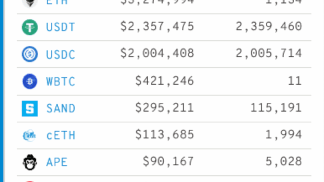The height and width of the screenshot is (182, 324).
Task: Open the SAND token link
Action: 60,108
